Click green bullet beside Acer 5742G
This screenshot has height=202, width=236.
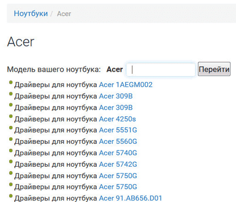tap(11, 162)
